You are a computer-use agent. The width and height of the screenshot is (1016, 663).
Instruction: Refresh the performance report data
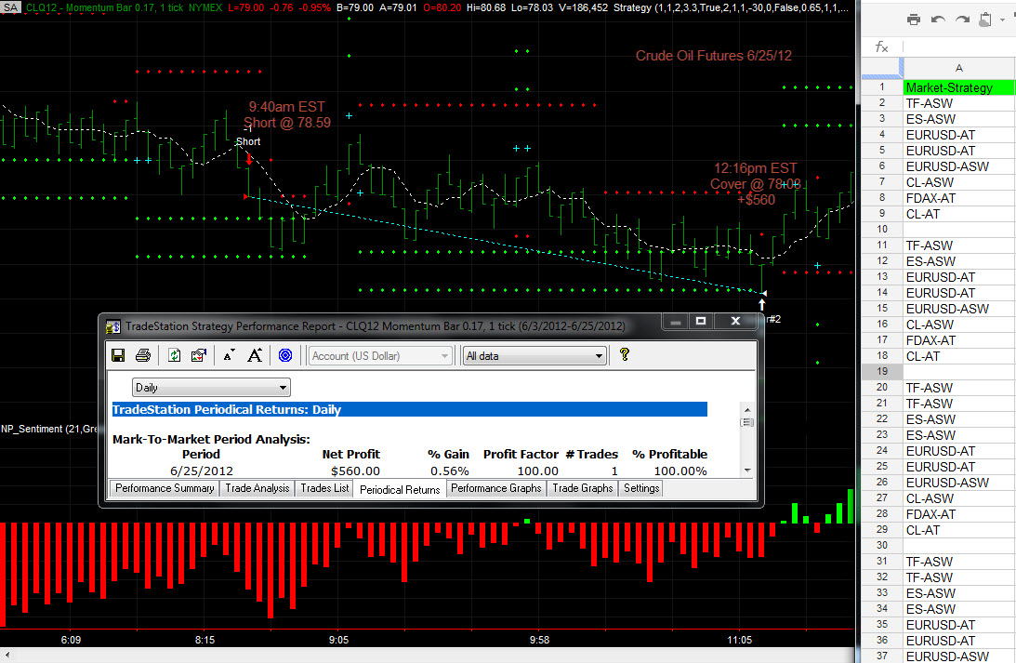click(175, 355)
